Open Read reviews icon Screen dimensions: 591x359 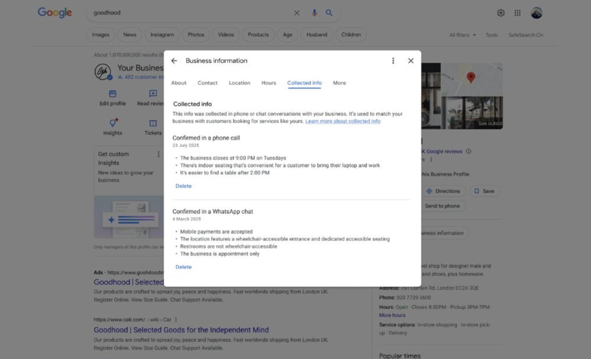(x=153, y=94)
